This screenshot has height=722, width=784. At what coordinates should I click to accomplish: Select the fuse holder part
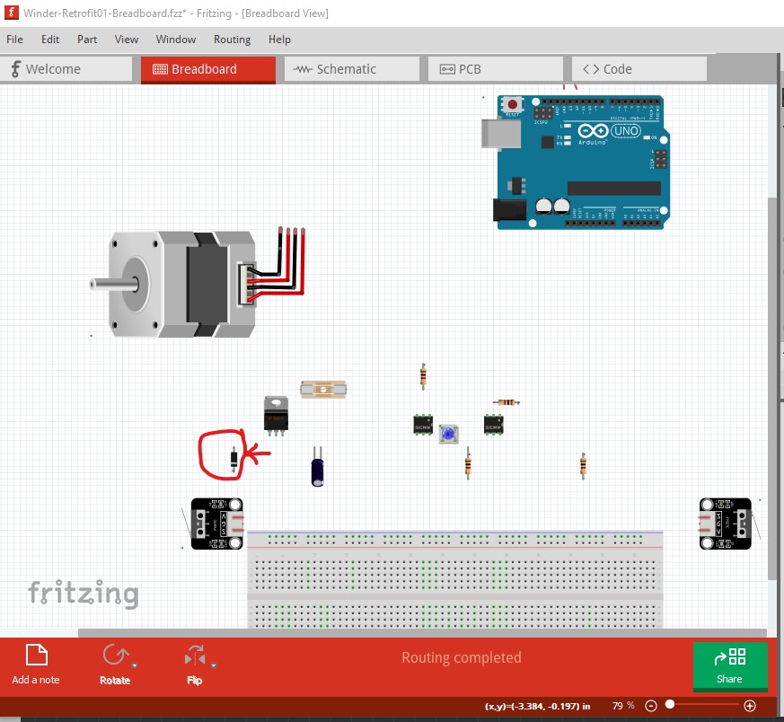point(323,389)
